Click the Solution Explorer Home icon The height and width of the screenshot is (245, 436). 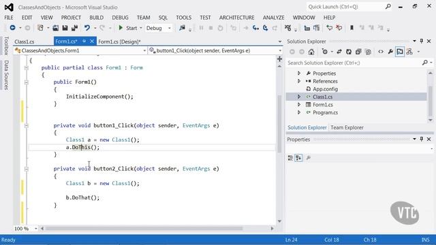pyautogui.click(x=311, y=52)
